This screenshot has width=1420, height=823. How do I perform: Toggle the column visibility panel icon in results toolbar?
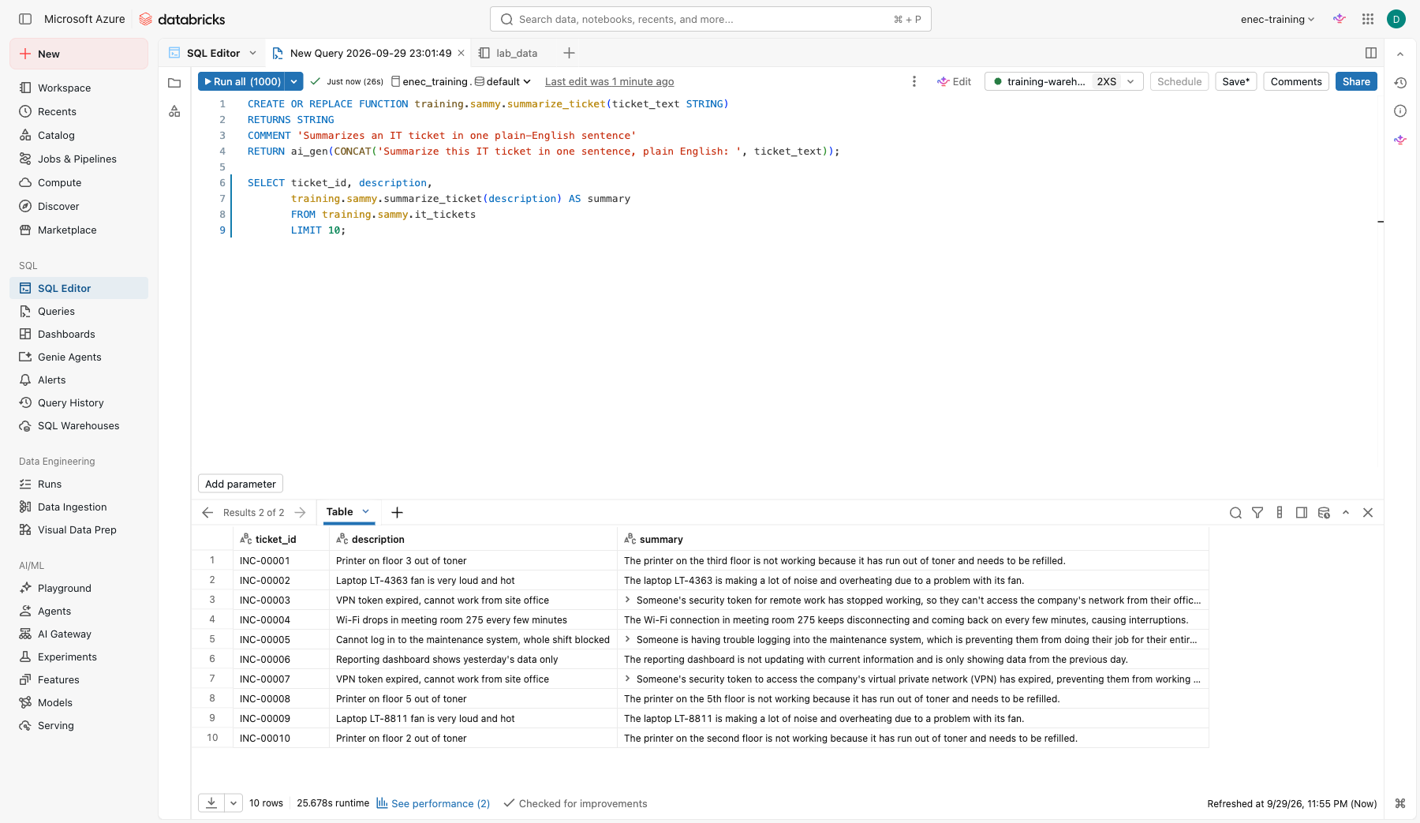click(1302, 513)
